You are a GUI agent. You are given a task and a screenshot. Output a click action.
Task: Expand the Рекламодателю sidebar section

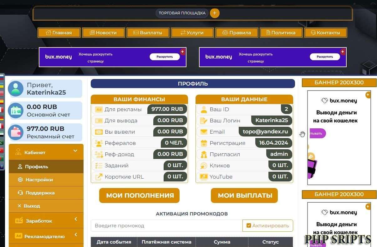[x=76, y=235]
